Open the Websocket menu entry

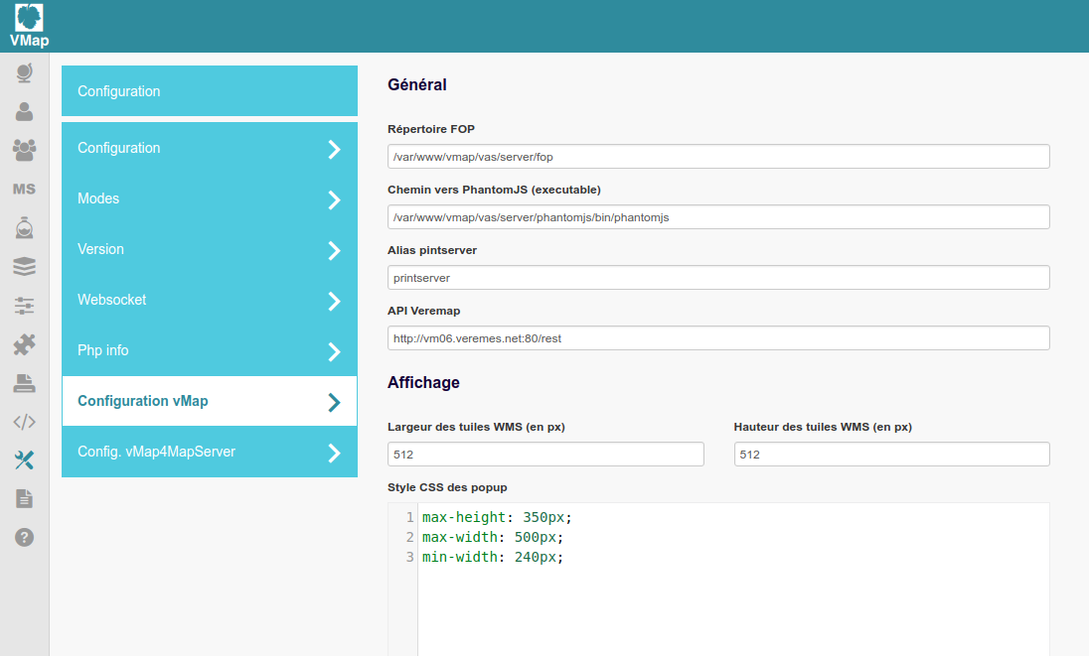210,301
